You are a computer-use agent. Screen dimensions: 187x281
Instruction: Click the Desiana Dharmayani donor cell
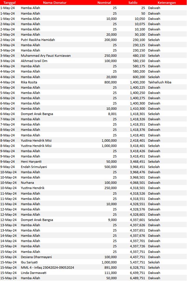[36, 257]
